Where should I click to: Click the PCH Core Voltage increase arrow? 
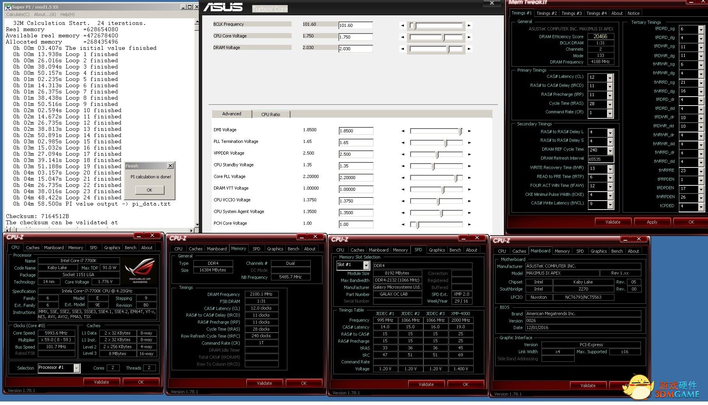click(x=469, y=225)
